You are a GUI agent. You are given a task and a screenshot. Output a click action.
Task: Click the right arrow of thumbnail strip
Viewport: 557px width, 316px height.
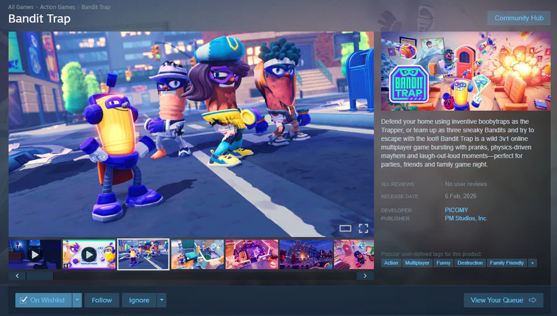pyautogui.click(x=365, y=276)
